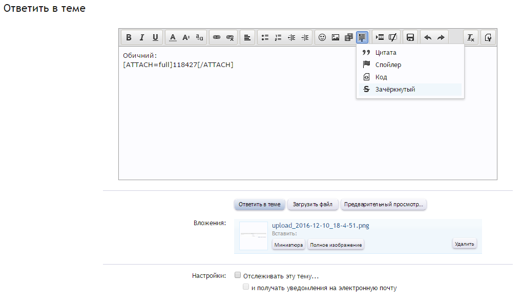Viewport: 522px width, 305px height.
Task: Redo the last edit
Action: (x=441, y=37)
